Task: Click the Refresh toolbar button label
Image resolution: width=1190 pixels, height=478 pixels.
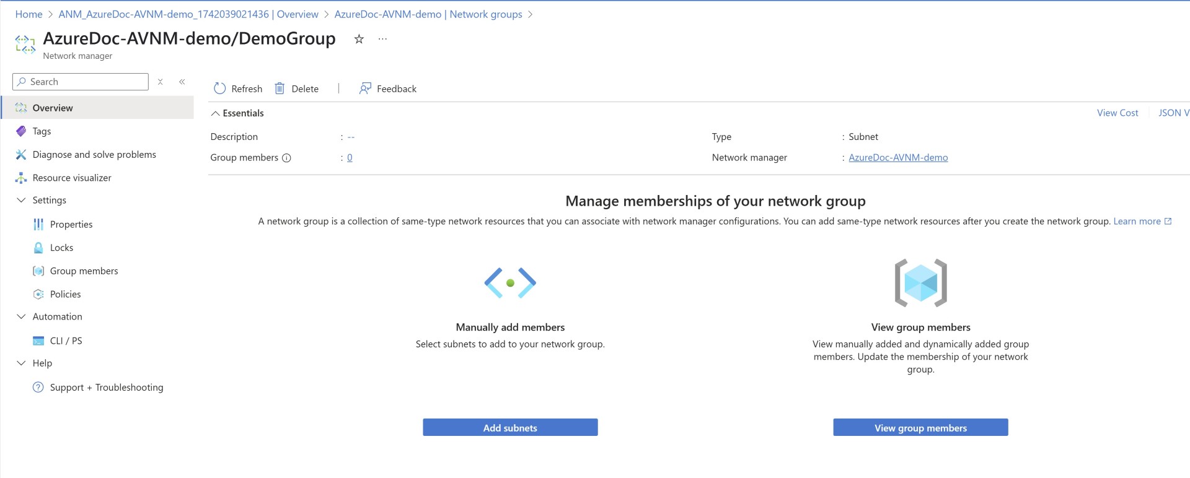Action: click(x=247, y=89)
